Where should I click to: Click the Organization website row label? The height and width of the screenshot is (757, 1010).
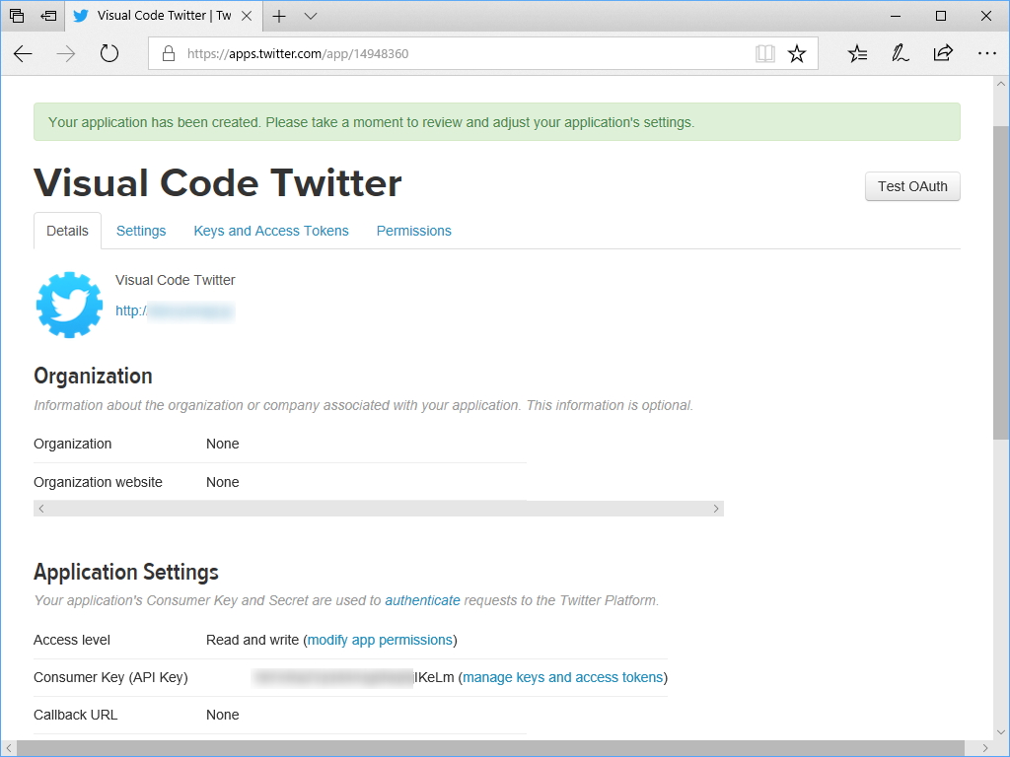click(98, 482)
